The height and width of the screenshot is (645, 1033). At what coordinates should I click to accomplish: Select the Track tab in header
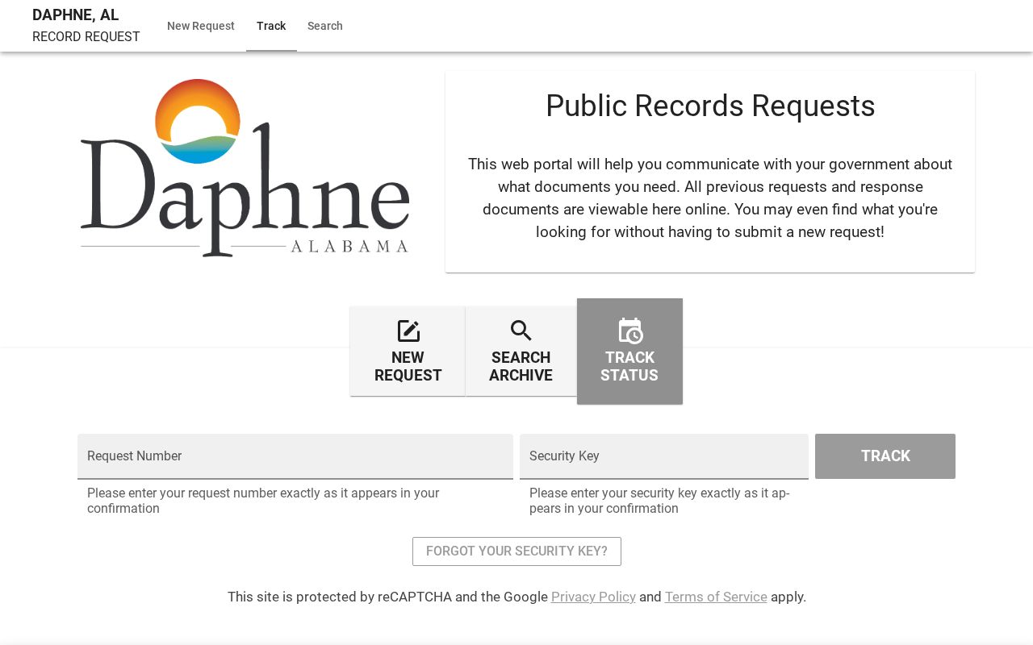(271, 26)
